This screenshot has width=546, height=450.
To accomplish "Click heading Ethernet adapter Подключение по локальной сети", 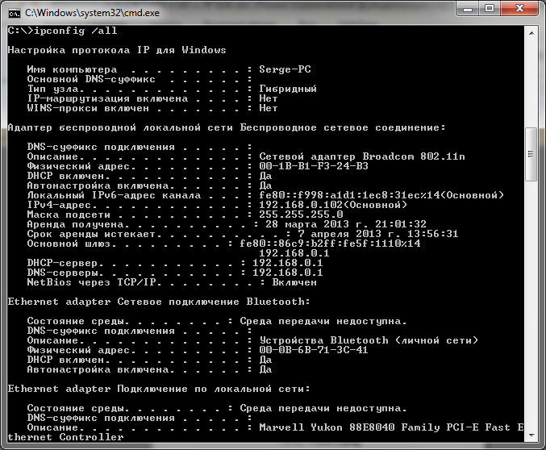I will [x=159, y=389].
